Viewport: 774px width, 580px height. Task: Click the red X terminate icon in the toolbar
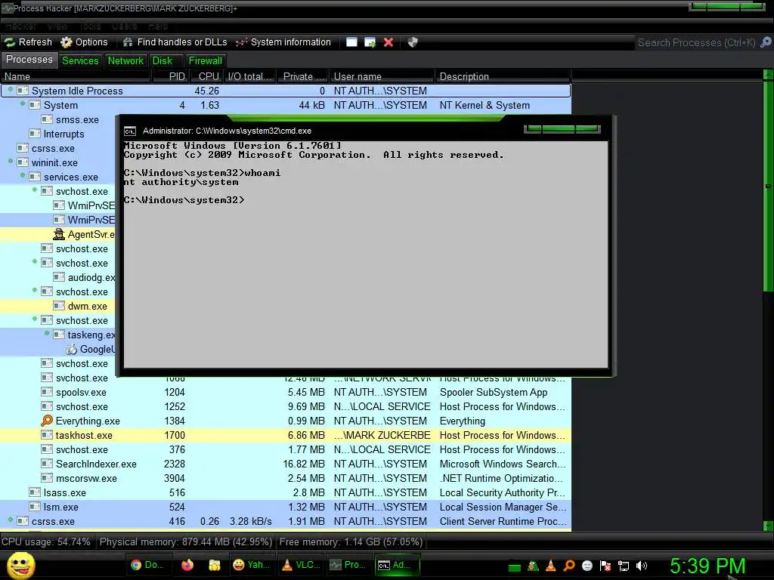click(x=389, y=42)
